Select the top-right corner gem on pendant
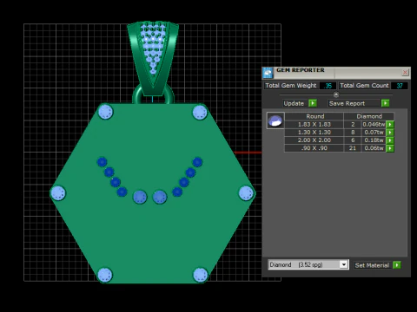The height and width of the screenshot is (312, 417). coord(200,113)
